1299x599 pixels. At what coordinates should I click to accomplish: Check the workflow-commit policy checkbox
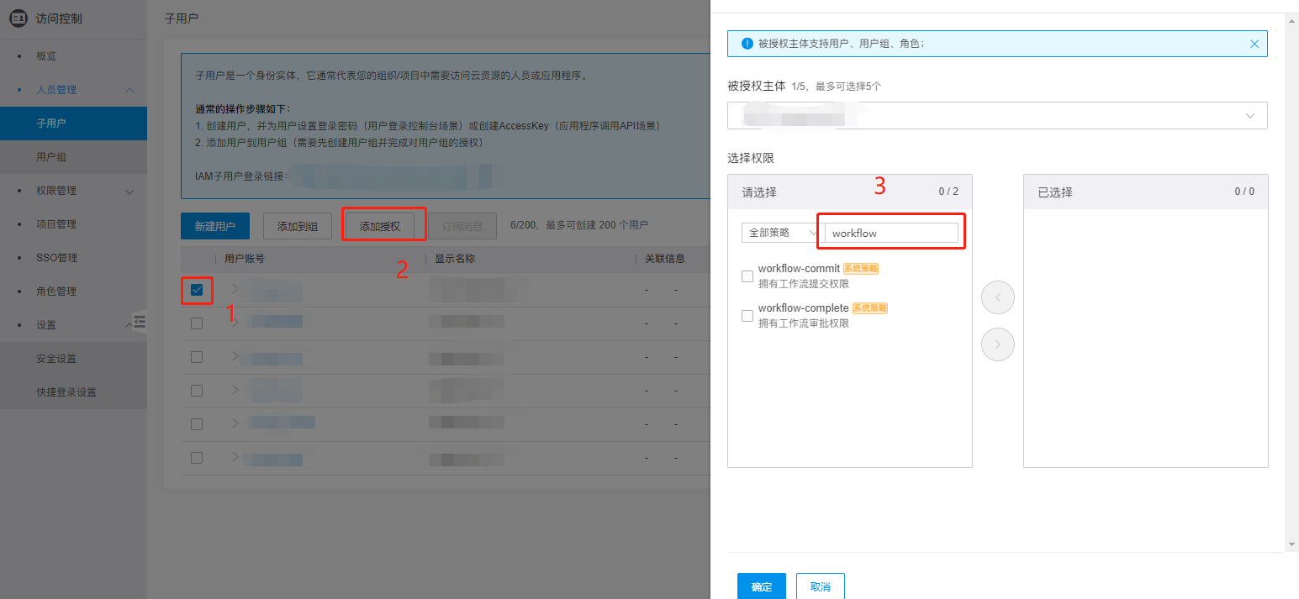[x=747, y=276]
